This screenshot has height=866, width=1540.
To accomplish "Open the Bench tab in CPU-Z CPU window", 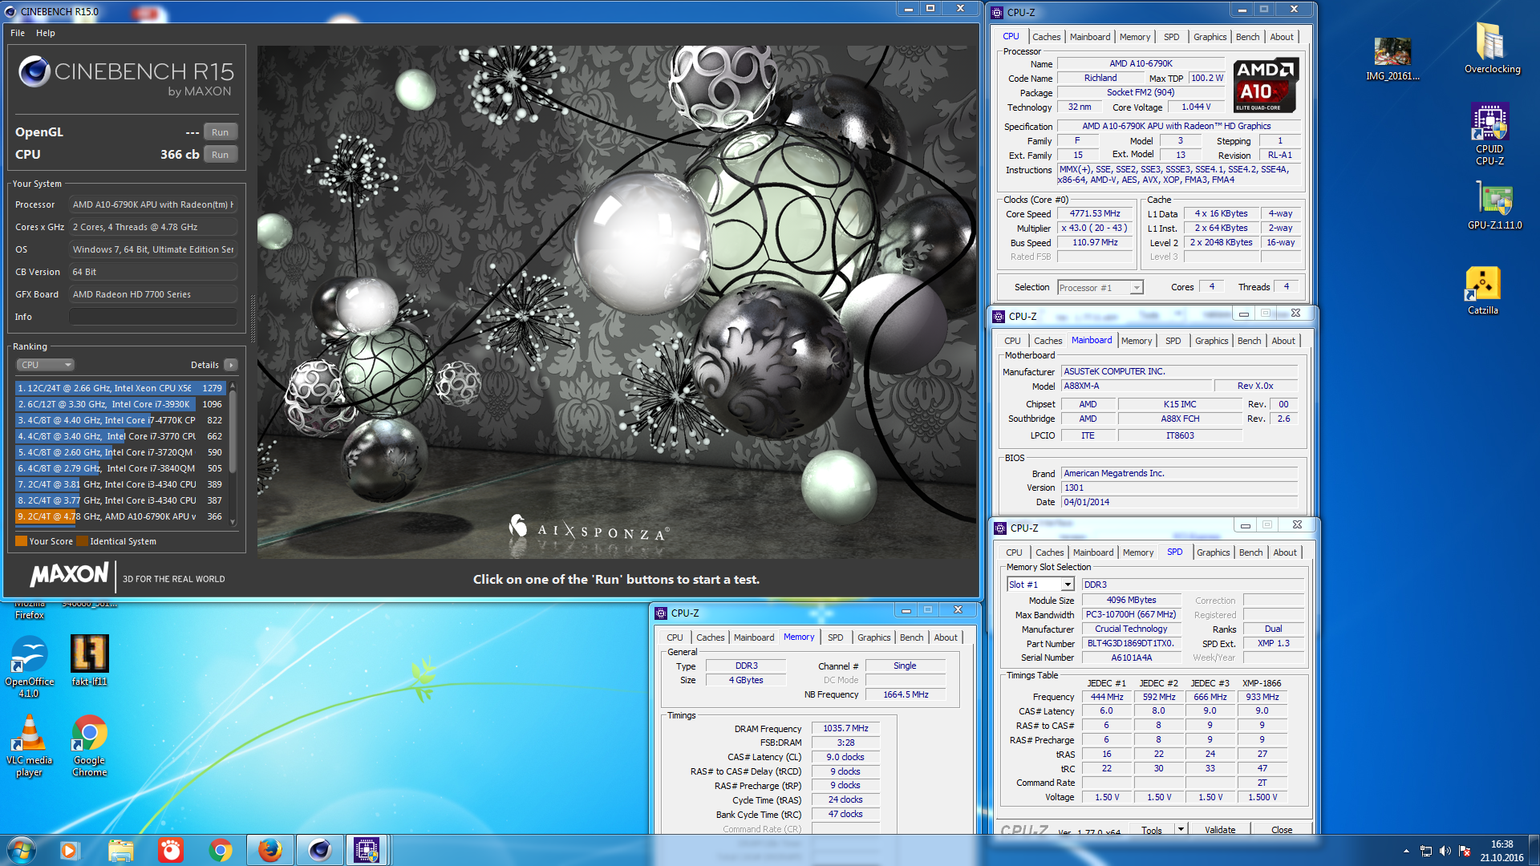I will click(1247, 37).
